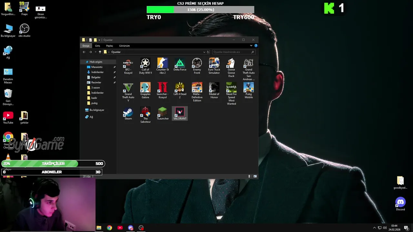413x232 pixels.
Task: Select Hızlı erişim in navigation pane
Action: (x=98, y=62)
